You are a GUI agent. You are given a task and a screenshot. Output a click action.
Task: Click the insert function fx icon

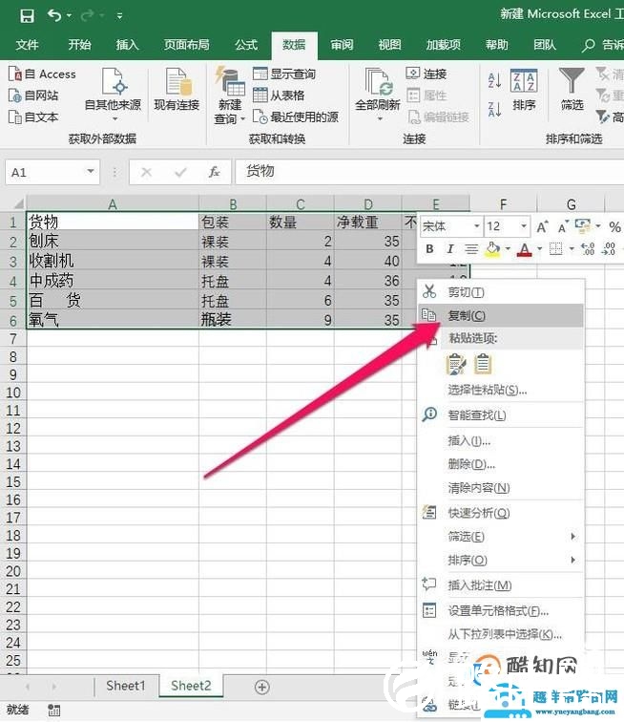[214, 172]
